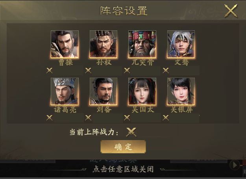Select the 刘备 hero portrait
246x179 pixels.
click(104, 91)
